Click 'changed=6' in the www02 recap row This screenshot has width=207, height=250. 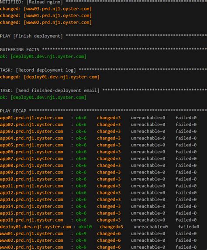pos(109,240)
